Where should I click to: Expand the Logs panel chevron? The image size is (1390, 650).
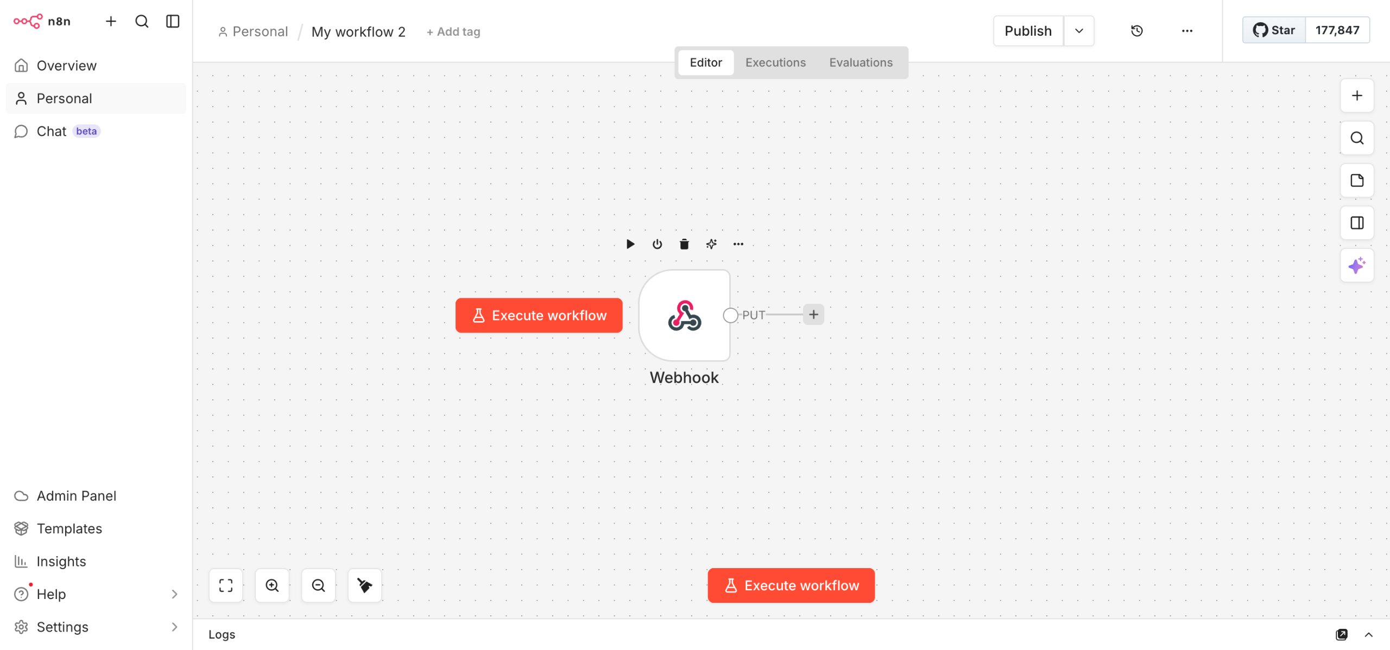pos(1368,634)
